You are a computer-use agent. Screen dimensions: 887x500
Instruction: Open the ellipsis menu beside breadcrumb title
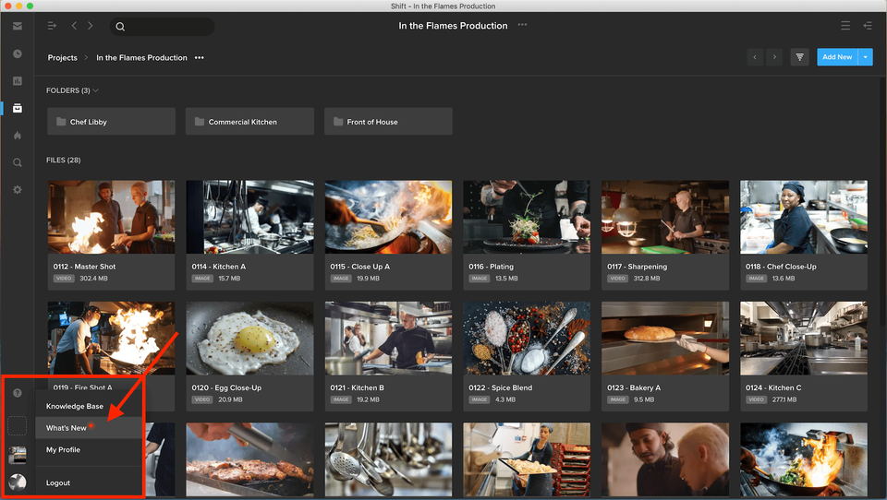tap(200, 57)
